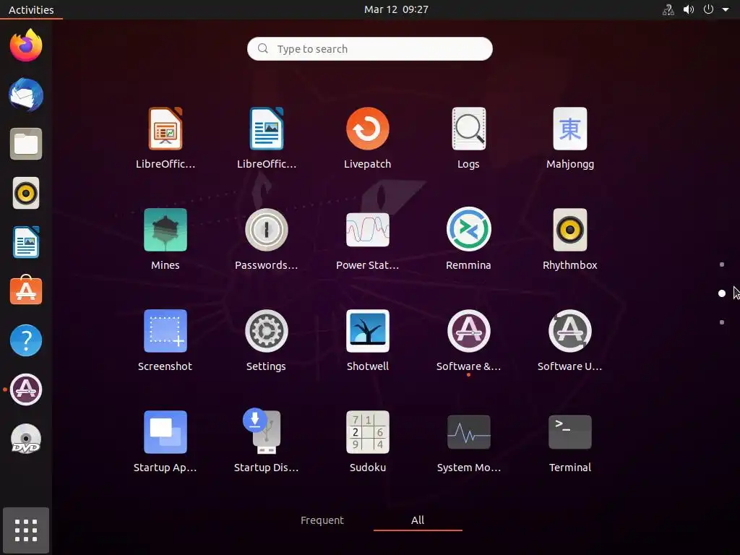Open the Mines game
Image resolution: width=740 pixels, height=555 pixels.
165,238
